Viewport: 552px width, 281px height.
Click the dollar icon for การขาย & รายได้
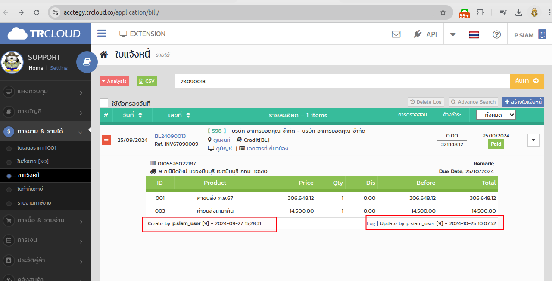pyautogui.click(x=9, y=131)
